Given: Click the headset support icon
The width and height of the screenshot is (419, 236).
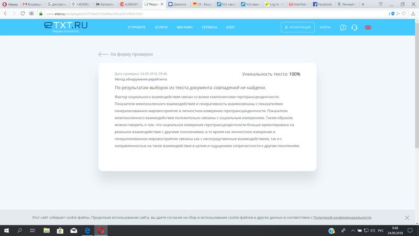Looking at the screenshot, I should 355,27.
